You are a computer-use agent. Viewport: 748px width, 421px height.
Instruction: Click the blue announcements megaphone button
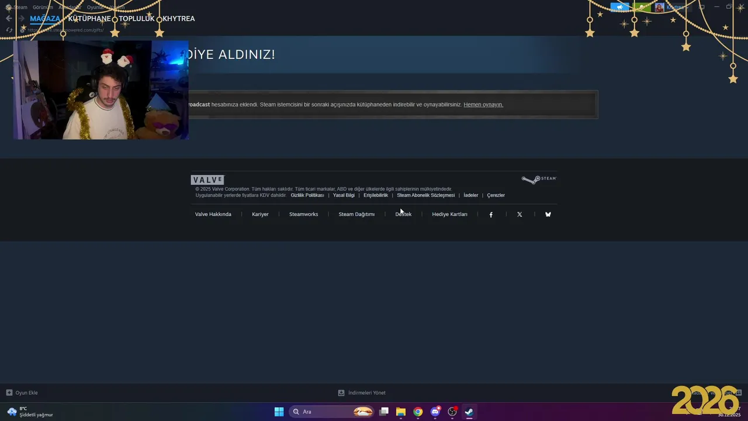(620, 7)
